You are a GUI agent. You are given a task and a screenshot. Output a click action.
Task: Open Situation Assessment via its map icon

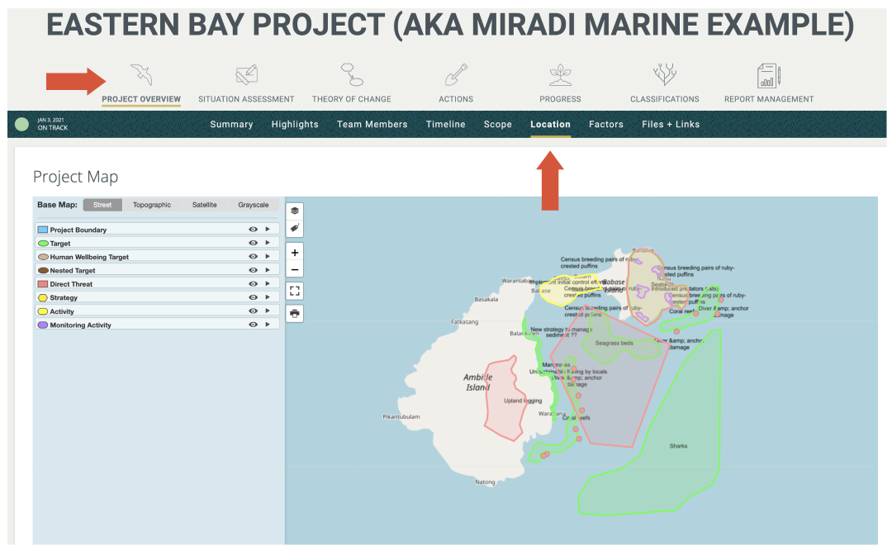[245, 74]
